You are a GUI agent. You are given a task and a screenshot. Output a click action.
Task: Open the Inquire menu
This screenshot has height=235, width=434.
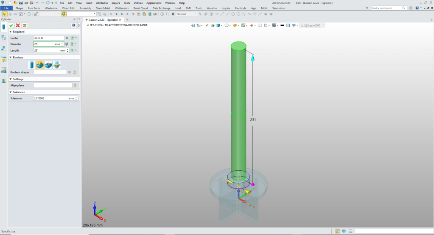pos(115,3)
